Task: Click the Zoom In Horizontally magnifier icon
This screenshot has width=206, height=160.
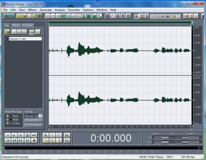Action: click(46, 135)
